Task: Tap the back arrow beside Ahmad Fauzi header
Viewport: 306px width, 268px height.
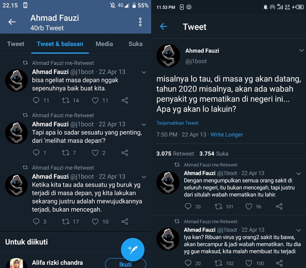Action: (x=12, y=22)
